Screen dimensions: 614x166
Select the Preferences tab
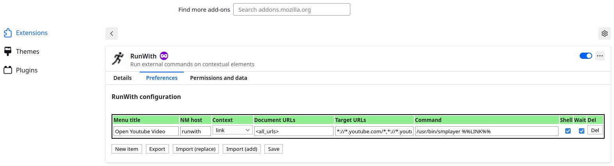point(161,78)
